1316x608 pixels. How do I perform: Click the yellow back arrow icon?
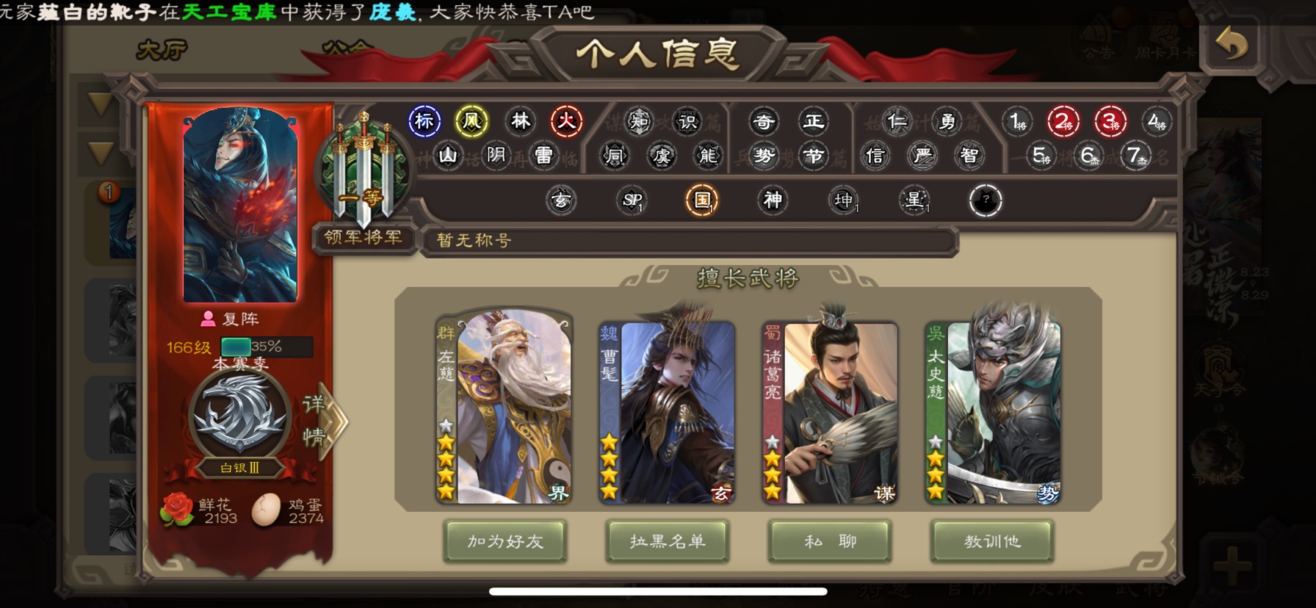point(1232,44)
